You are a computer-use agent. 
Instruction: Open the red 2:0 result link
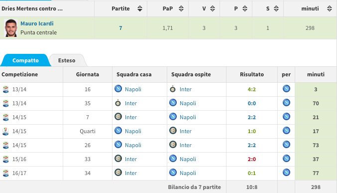click(252, 159)
